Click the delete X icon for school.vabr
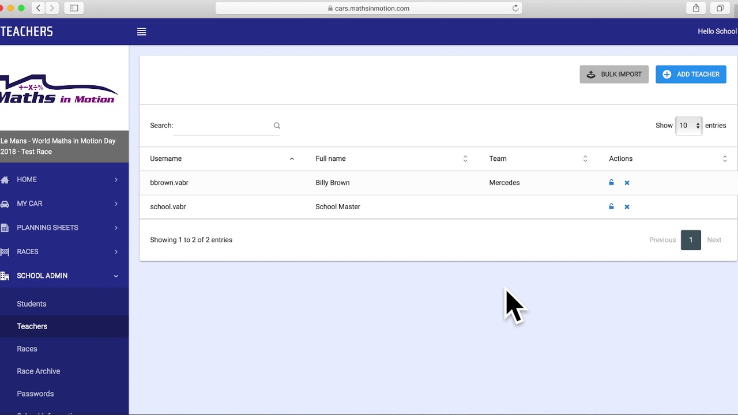The image size is (738, 415). 627,207
